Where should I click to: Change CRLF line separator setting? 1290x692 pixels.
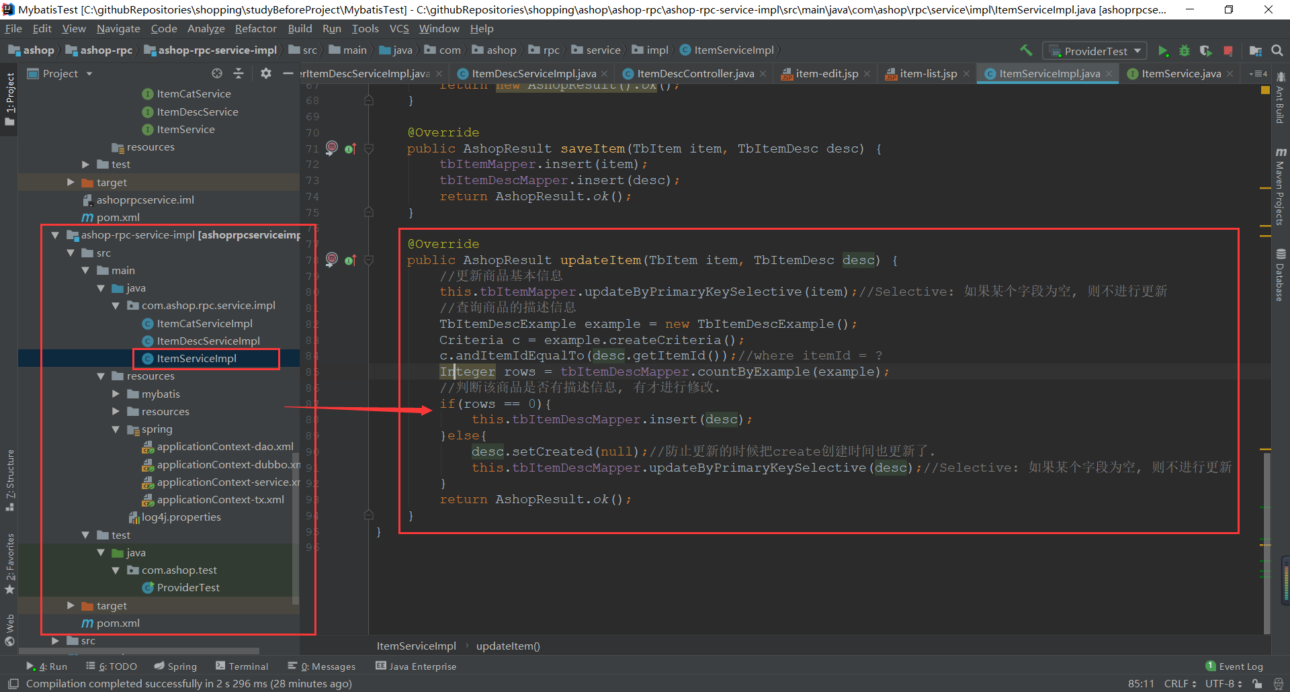[x=1180, y=683]
